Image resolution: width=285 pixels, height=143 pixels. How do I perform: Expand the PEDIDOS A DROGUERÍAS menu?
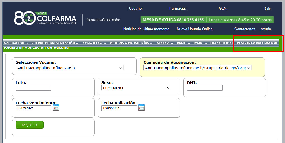pyautogui.click(x=131, y=43)
